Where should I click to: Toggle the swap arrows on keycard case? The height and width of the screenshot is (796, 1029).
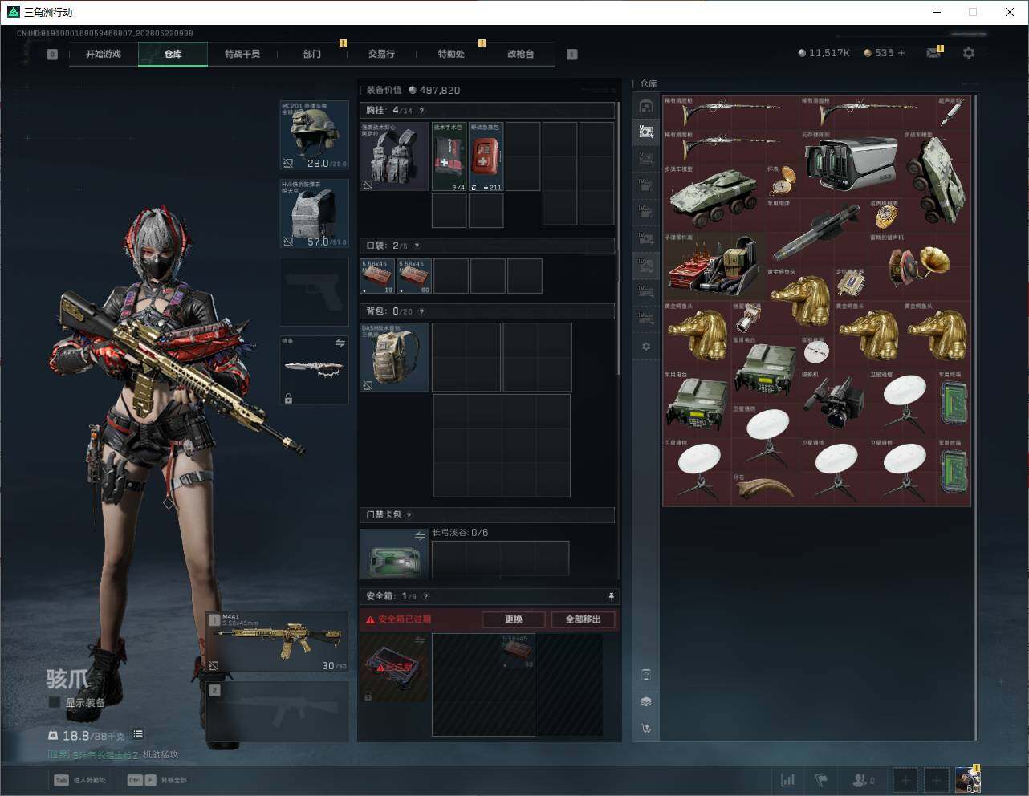[420, 535]
